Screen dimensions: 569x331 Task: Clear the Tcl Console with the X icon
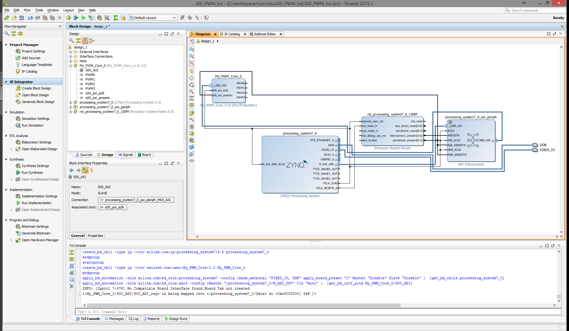(72, 286)
